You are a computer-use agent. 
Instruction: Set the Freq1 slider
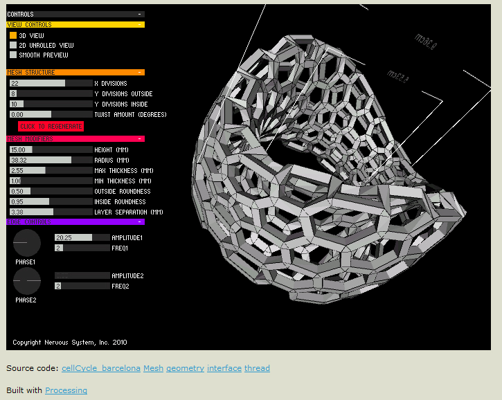coord(82,248)
